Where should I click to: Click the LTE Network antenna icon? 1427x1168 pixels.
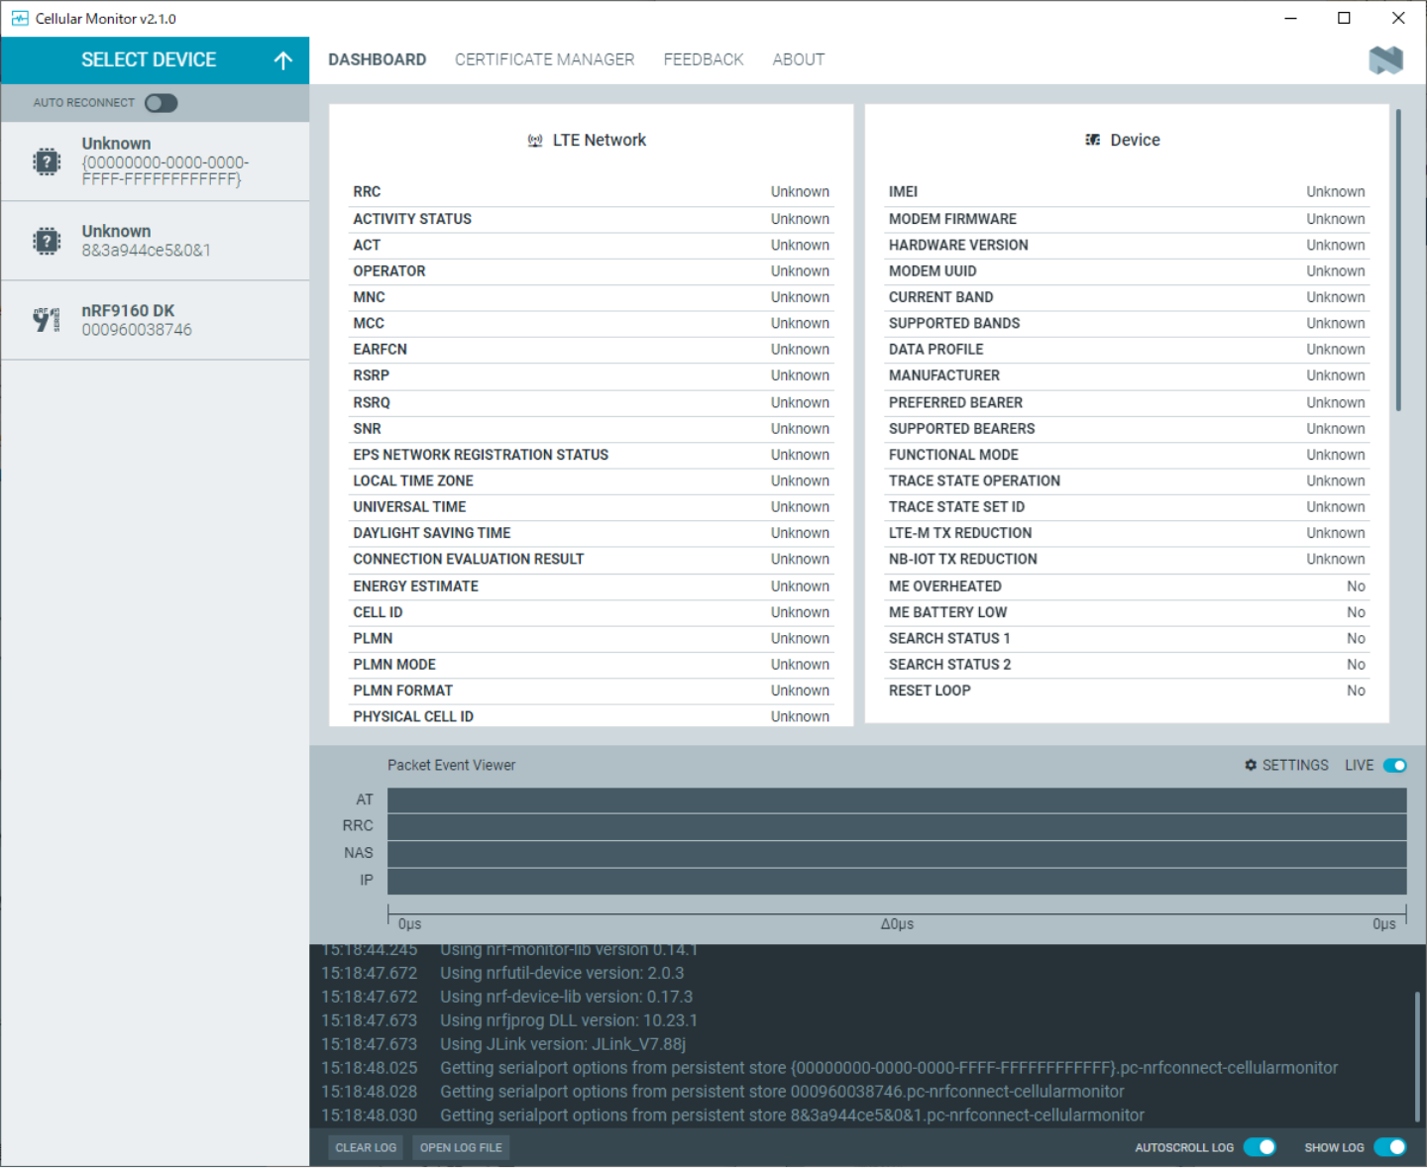[535, 141]
